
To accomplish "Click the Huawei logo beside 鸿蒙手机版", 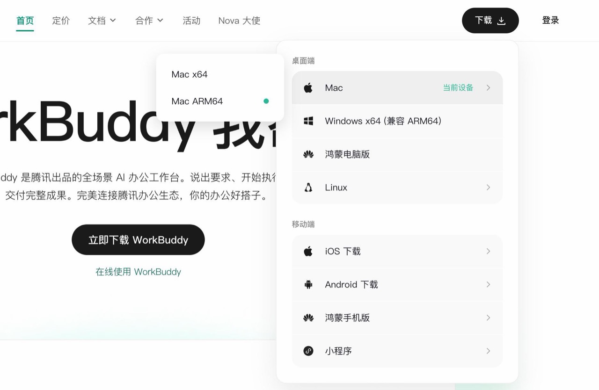I will [308, 318].
